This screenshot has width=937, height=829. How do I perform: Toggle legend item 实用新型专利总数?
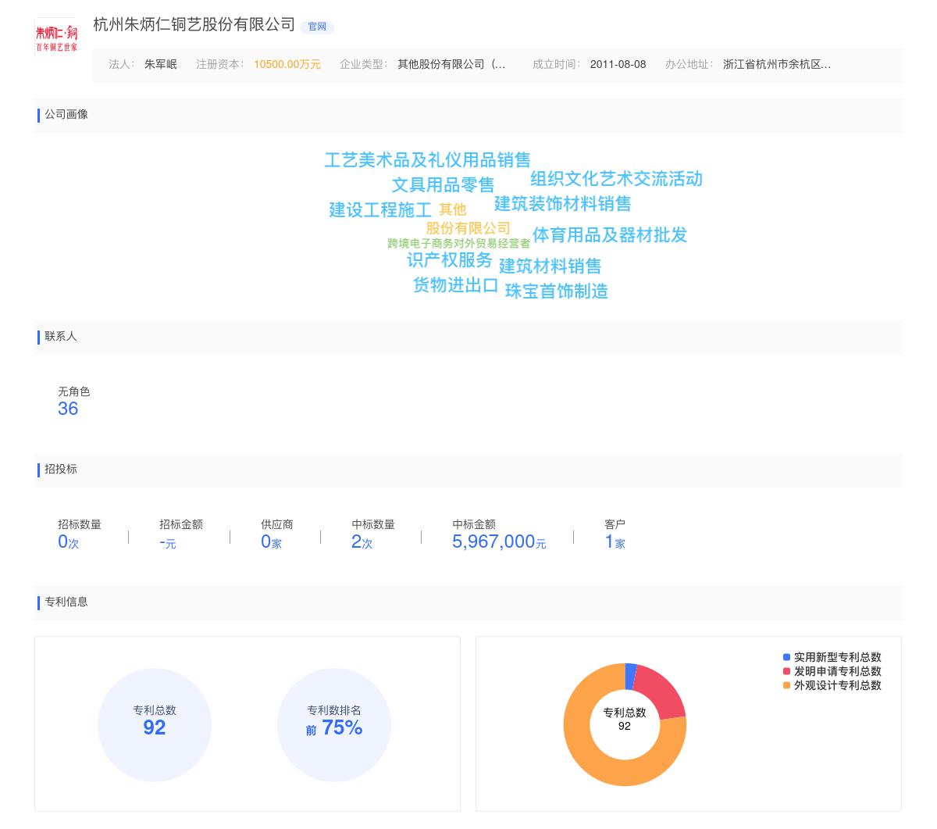click(x=832, y=657)
